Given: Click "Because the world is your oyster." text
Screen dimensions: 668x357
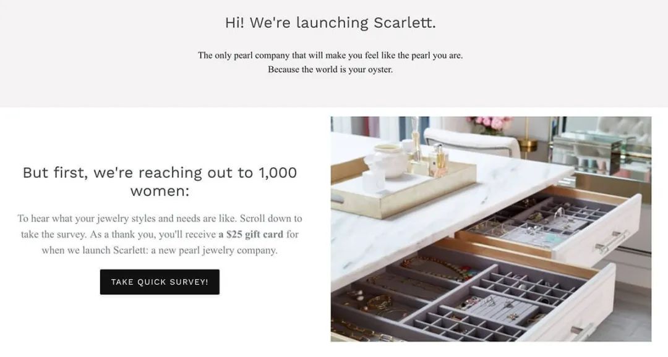Looking at the screenshot, I should tap(330, 69).
